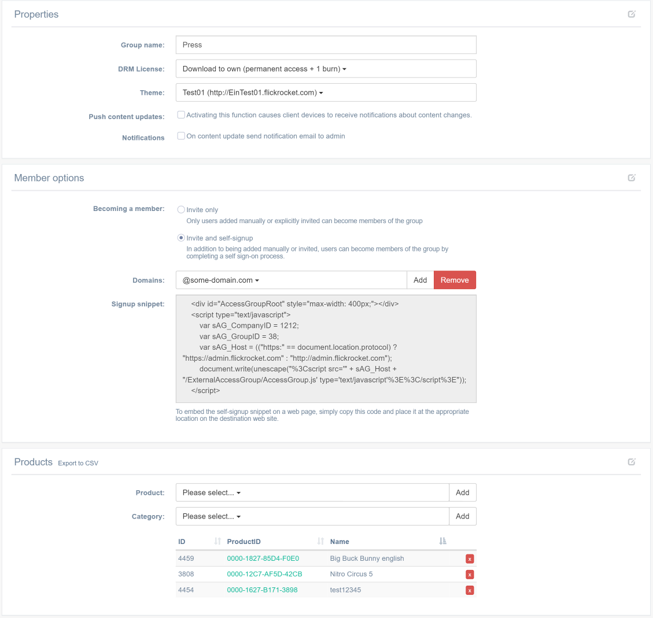Image resolution: width=653 pixels, height=618 pixels.
Task: Click the edit icon in Products panel header
Action: (x=632, y=462)
